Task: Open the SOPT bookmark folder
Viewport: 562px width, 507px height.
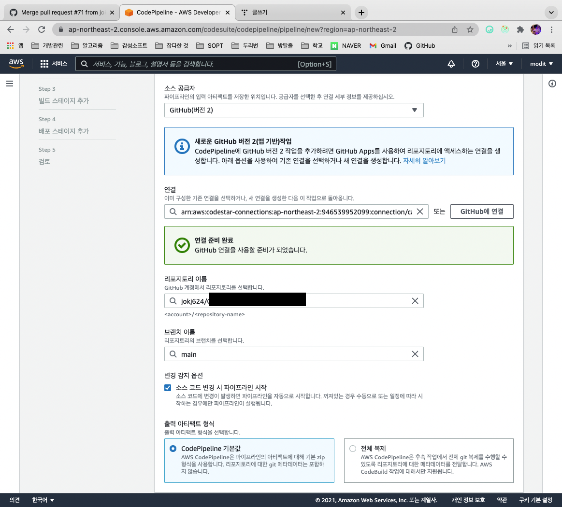Action: (210, 45)
